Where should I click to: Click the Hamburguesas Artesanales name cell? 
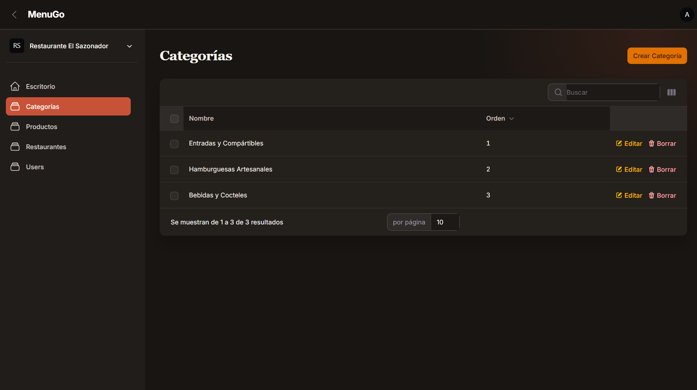tap(230, 169)
